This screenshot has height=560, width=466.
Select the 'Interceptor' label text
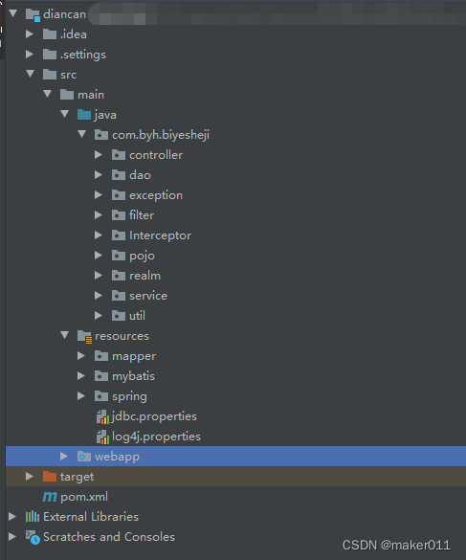(x=161, y=235)
